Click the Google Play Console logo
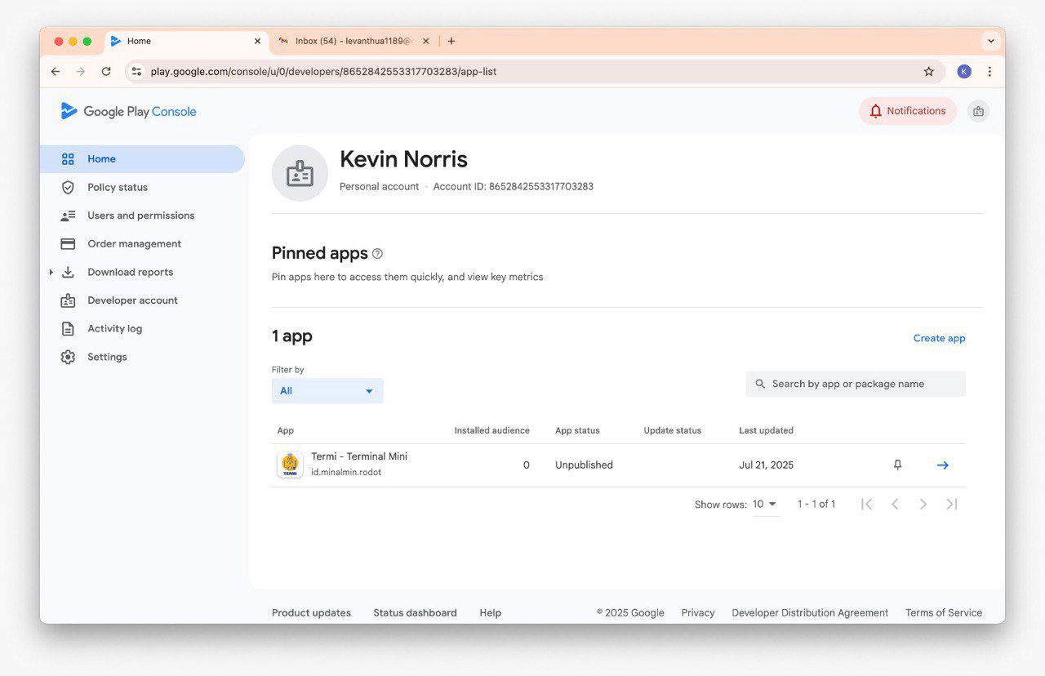The image size is (1045, 676). 128,112
